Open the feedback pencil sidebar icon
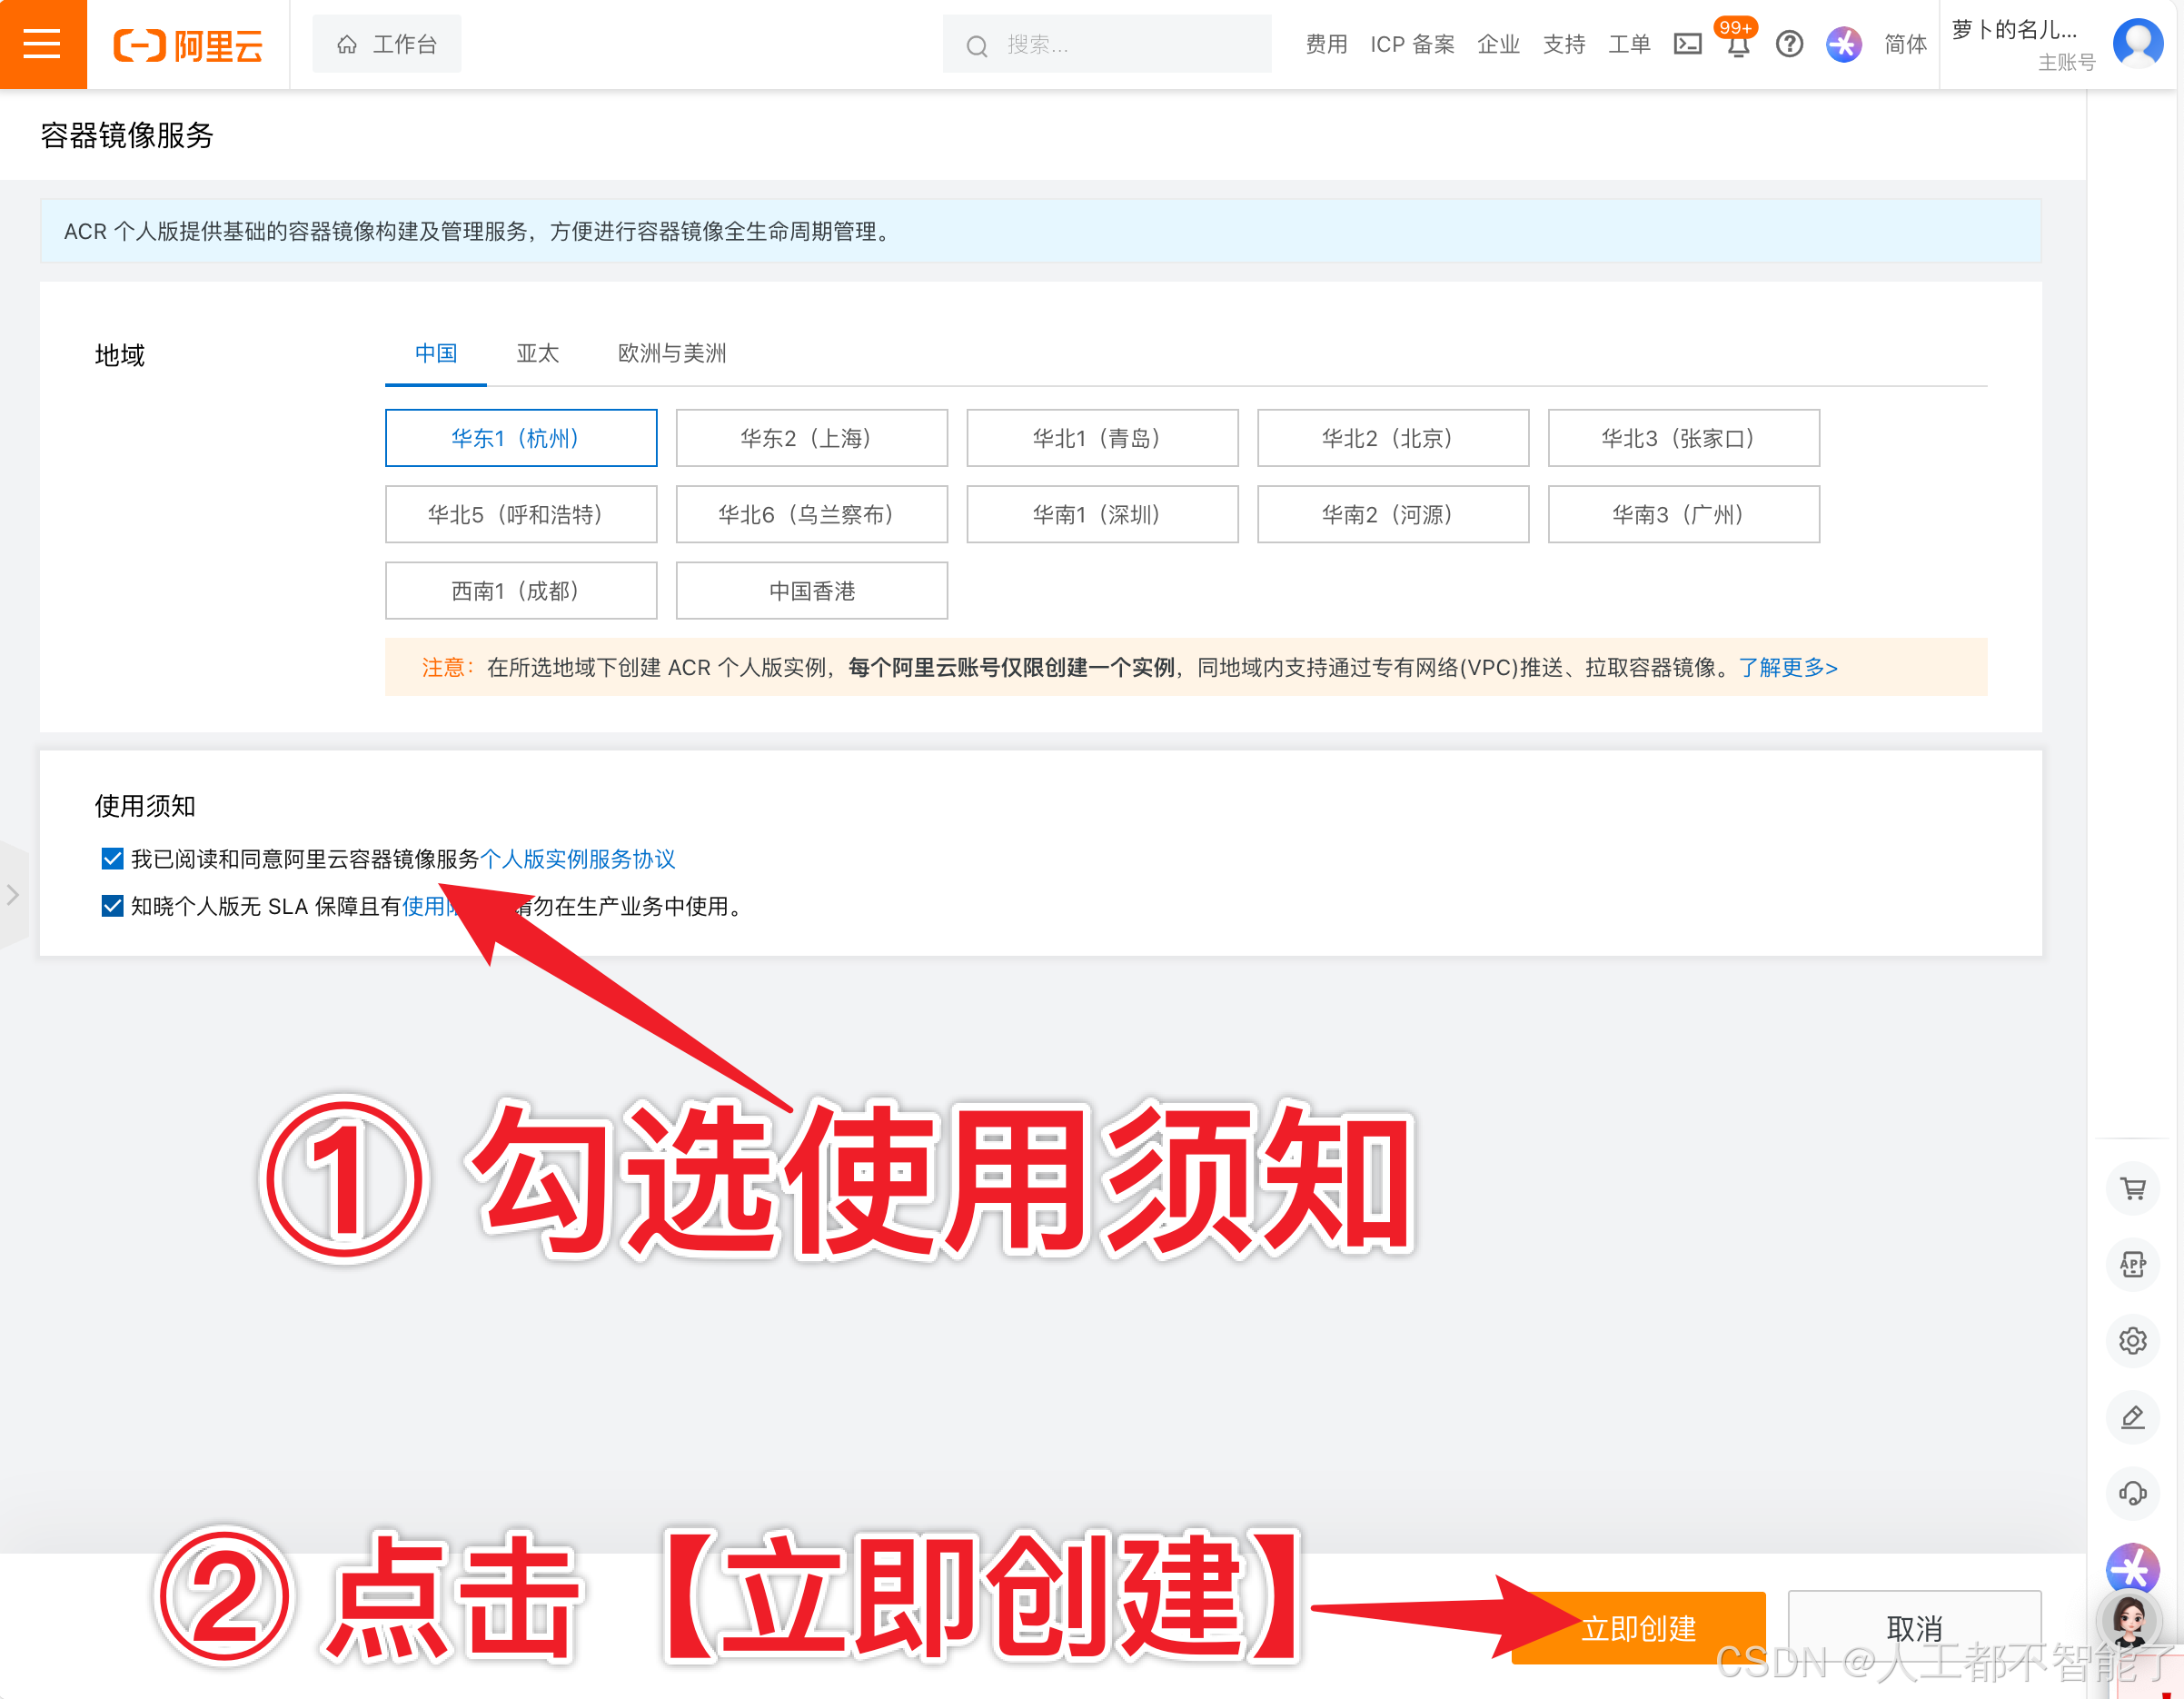The height and width of the screenshot is (1699, 2184). pyautogui.click(x=2133, y=1417)
